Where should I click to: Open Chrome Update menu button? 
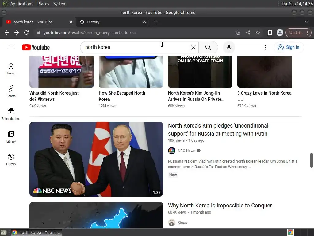[x=298, y=33]
